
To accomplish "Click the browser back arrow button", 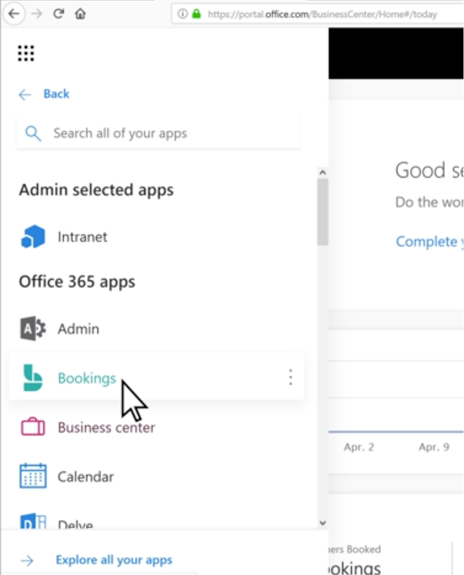I will coord(14,14).
